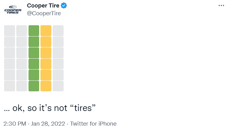Click the fourth-row yellow Wordle square
230x130 pixels.
pyautogui.click(x=46, y=64)
